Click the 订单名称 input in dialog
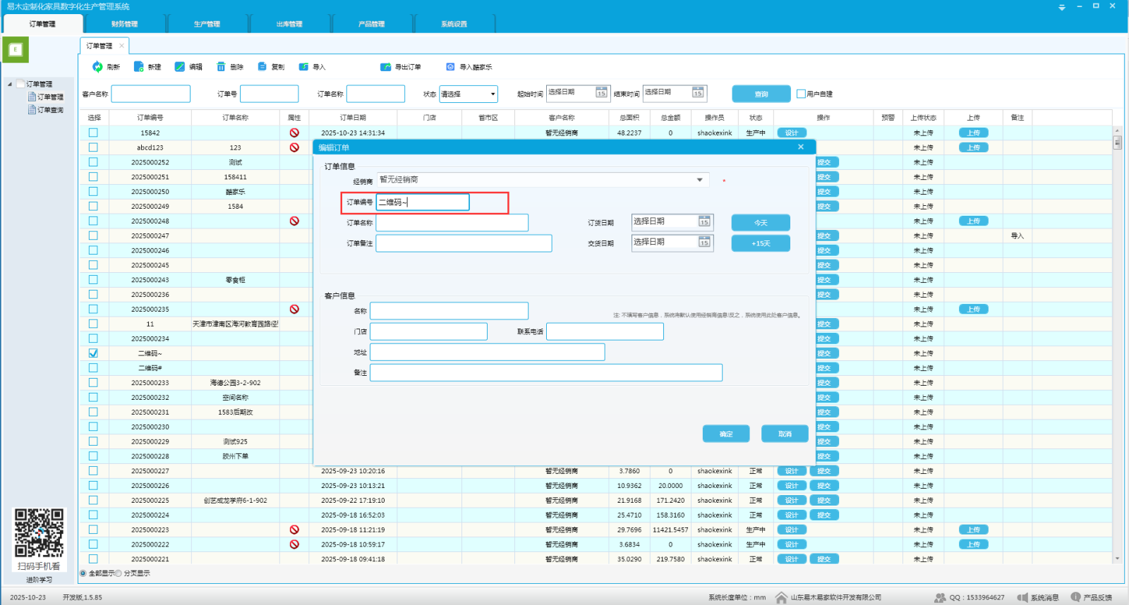The height and width of the screenshot is (605, 1129). pyautogui.click(x=452, y=223)
